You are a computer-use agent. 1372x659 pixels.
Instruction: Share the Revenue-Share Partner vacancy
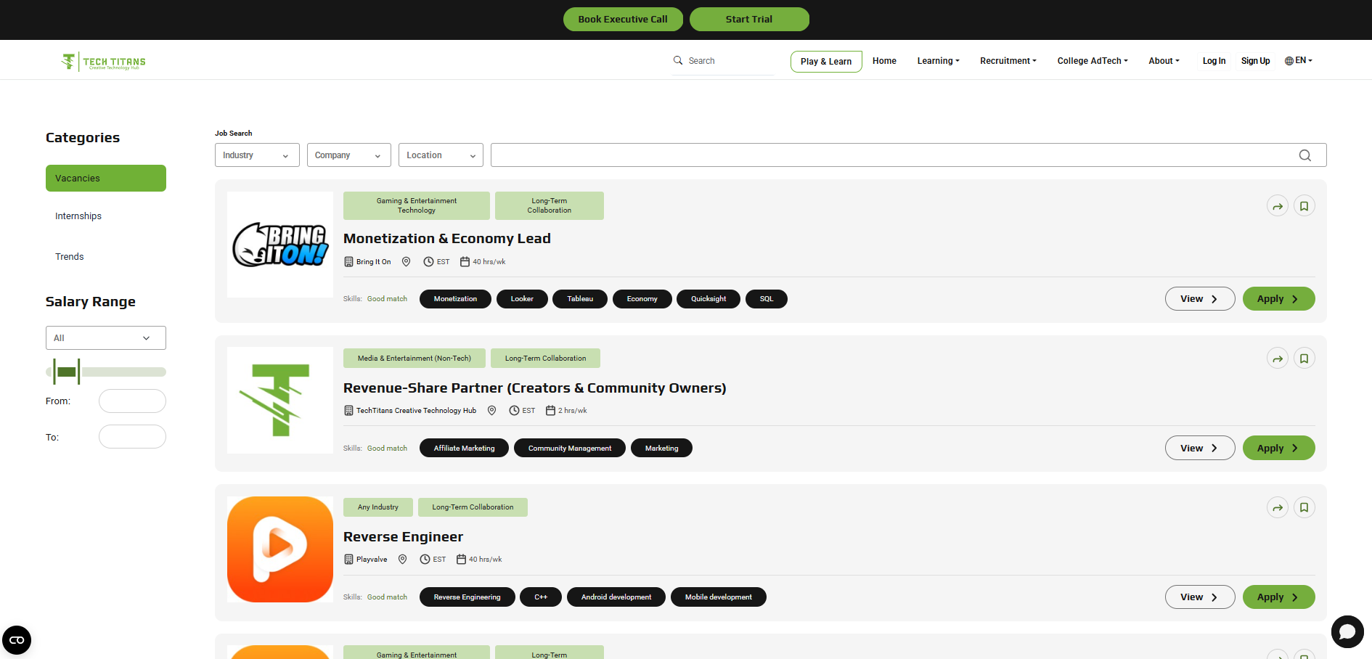pyautogui.click(x=1278, y=358)
